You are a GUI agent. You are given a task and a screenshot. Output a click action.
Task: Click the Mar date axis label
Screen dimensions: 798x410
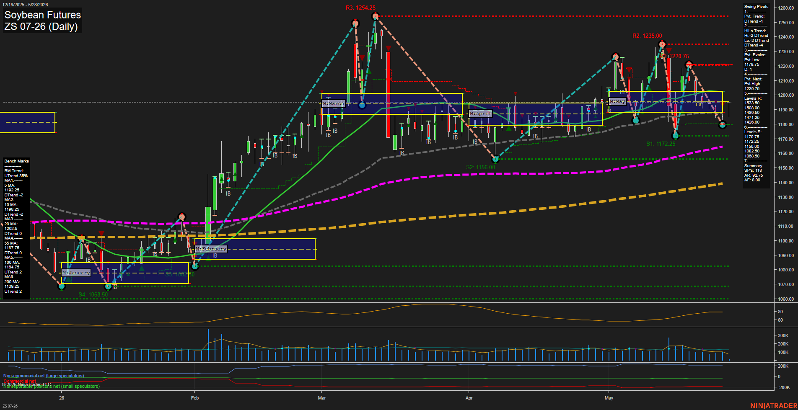[322, 398]
